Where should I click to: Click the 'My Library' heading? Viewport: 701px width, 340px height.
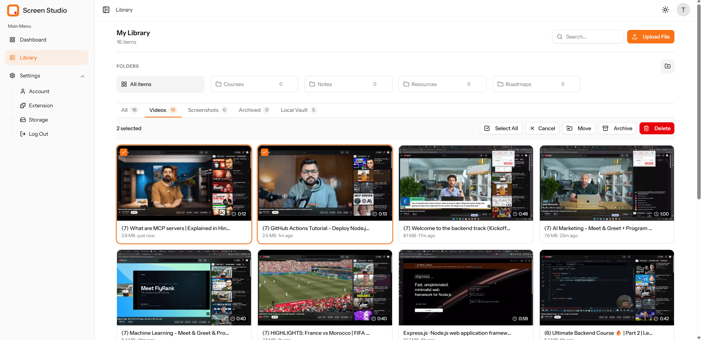[133, 33]
